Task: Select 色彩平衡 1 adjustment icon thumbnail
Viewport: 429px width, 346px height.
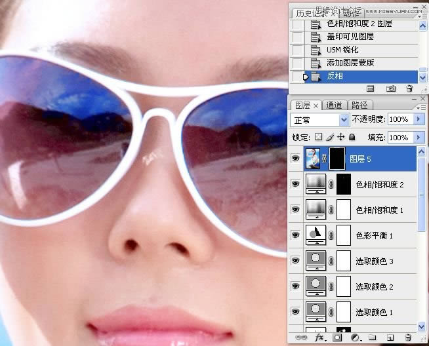Action: (x=316, y=235)
